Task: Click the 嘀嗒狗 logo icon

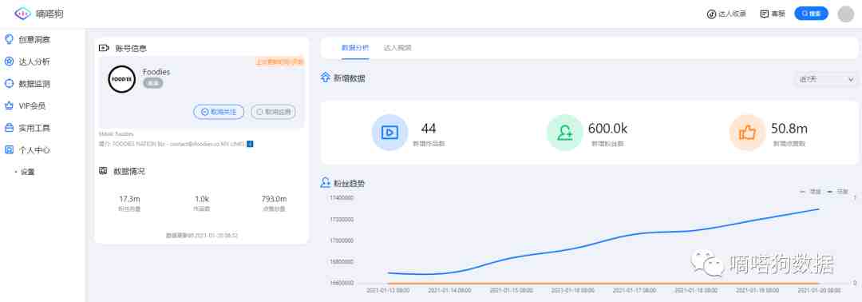Action: [x=22, y=14]
